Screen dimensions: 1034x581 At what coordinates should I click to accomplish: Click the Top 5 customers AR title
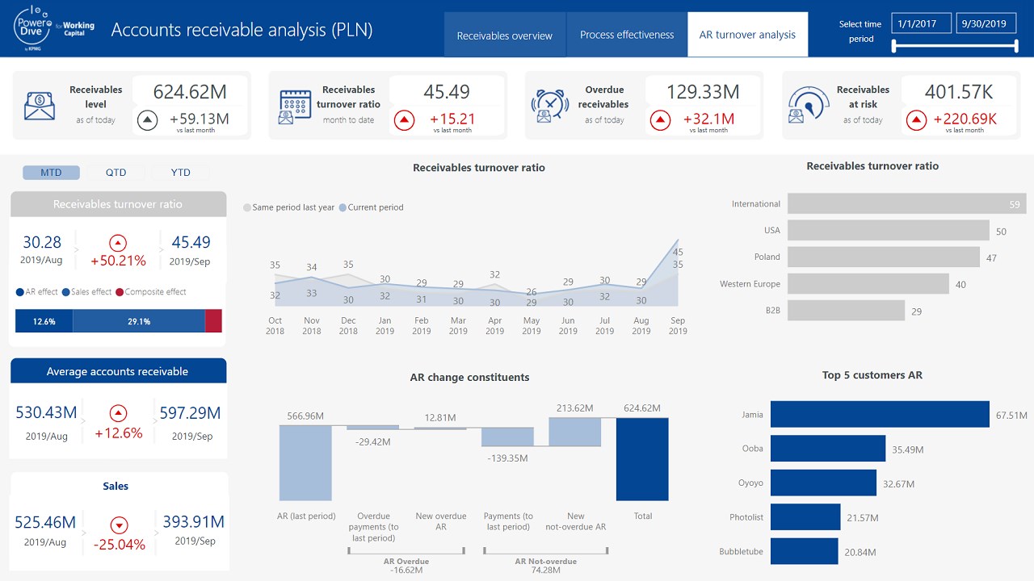tap(872, 375)
